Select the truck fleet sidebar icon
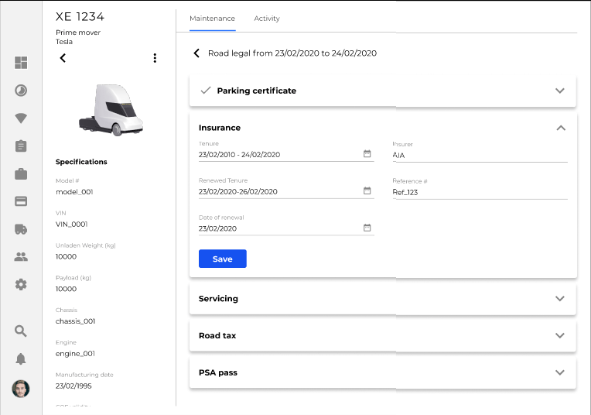Viewport: 591px width, 415px height. tap(21, 229)
